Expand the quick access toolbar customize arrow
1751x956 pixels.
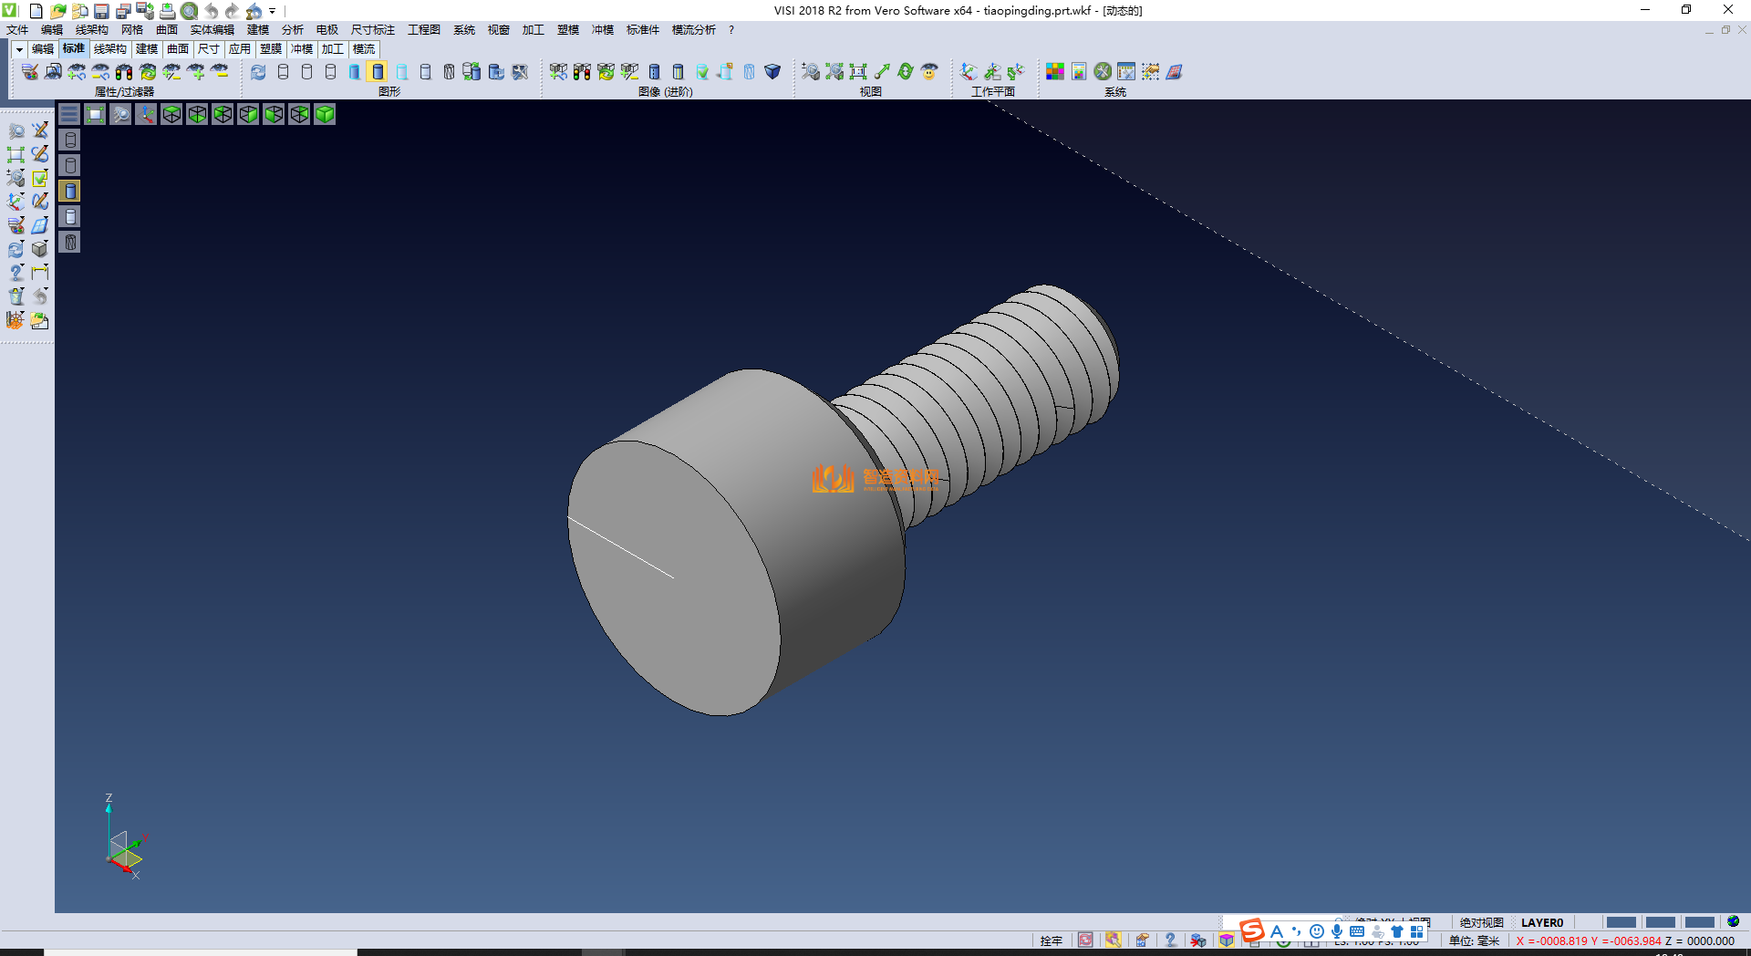click(273, 11)
